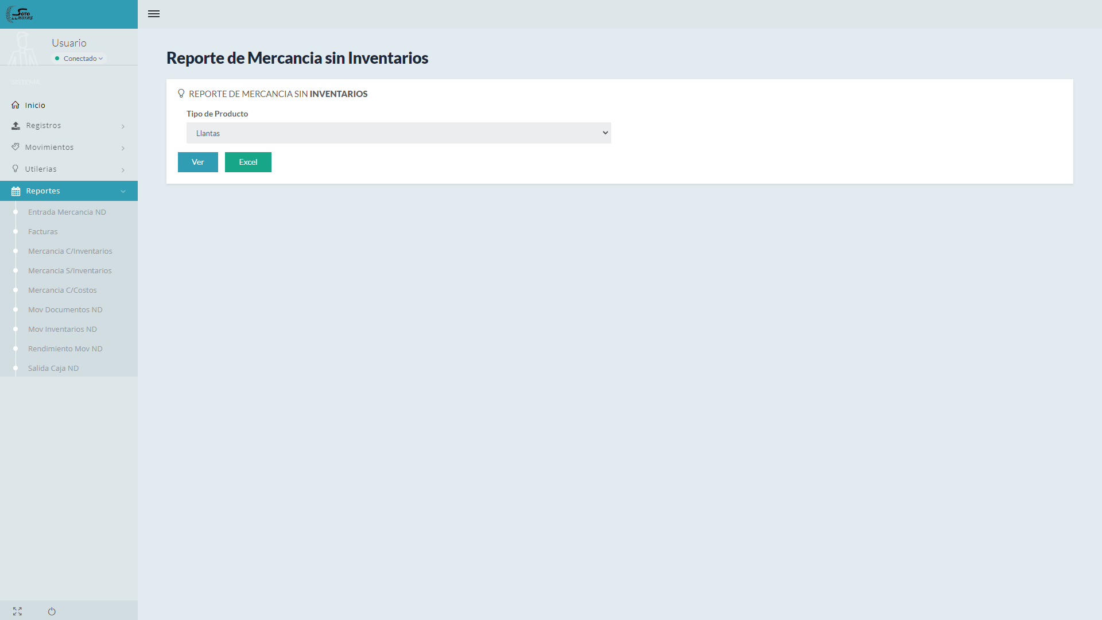Expand the Registros submenu chevron
Viewport: 1102px width, 620px height.
tap(123, 126)
